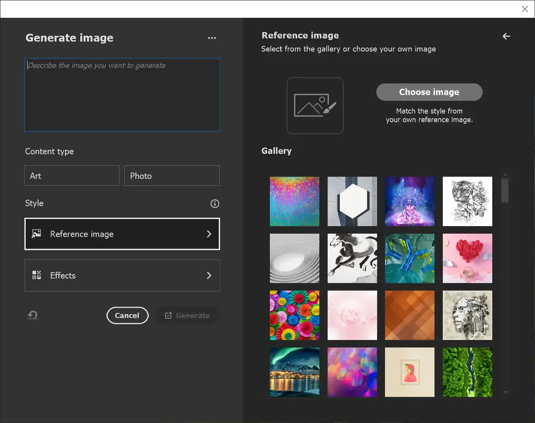Click the Reference image picture icon in Style section
535x423 pixels.
point(36,234)
